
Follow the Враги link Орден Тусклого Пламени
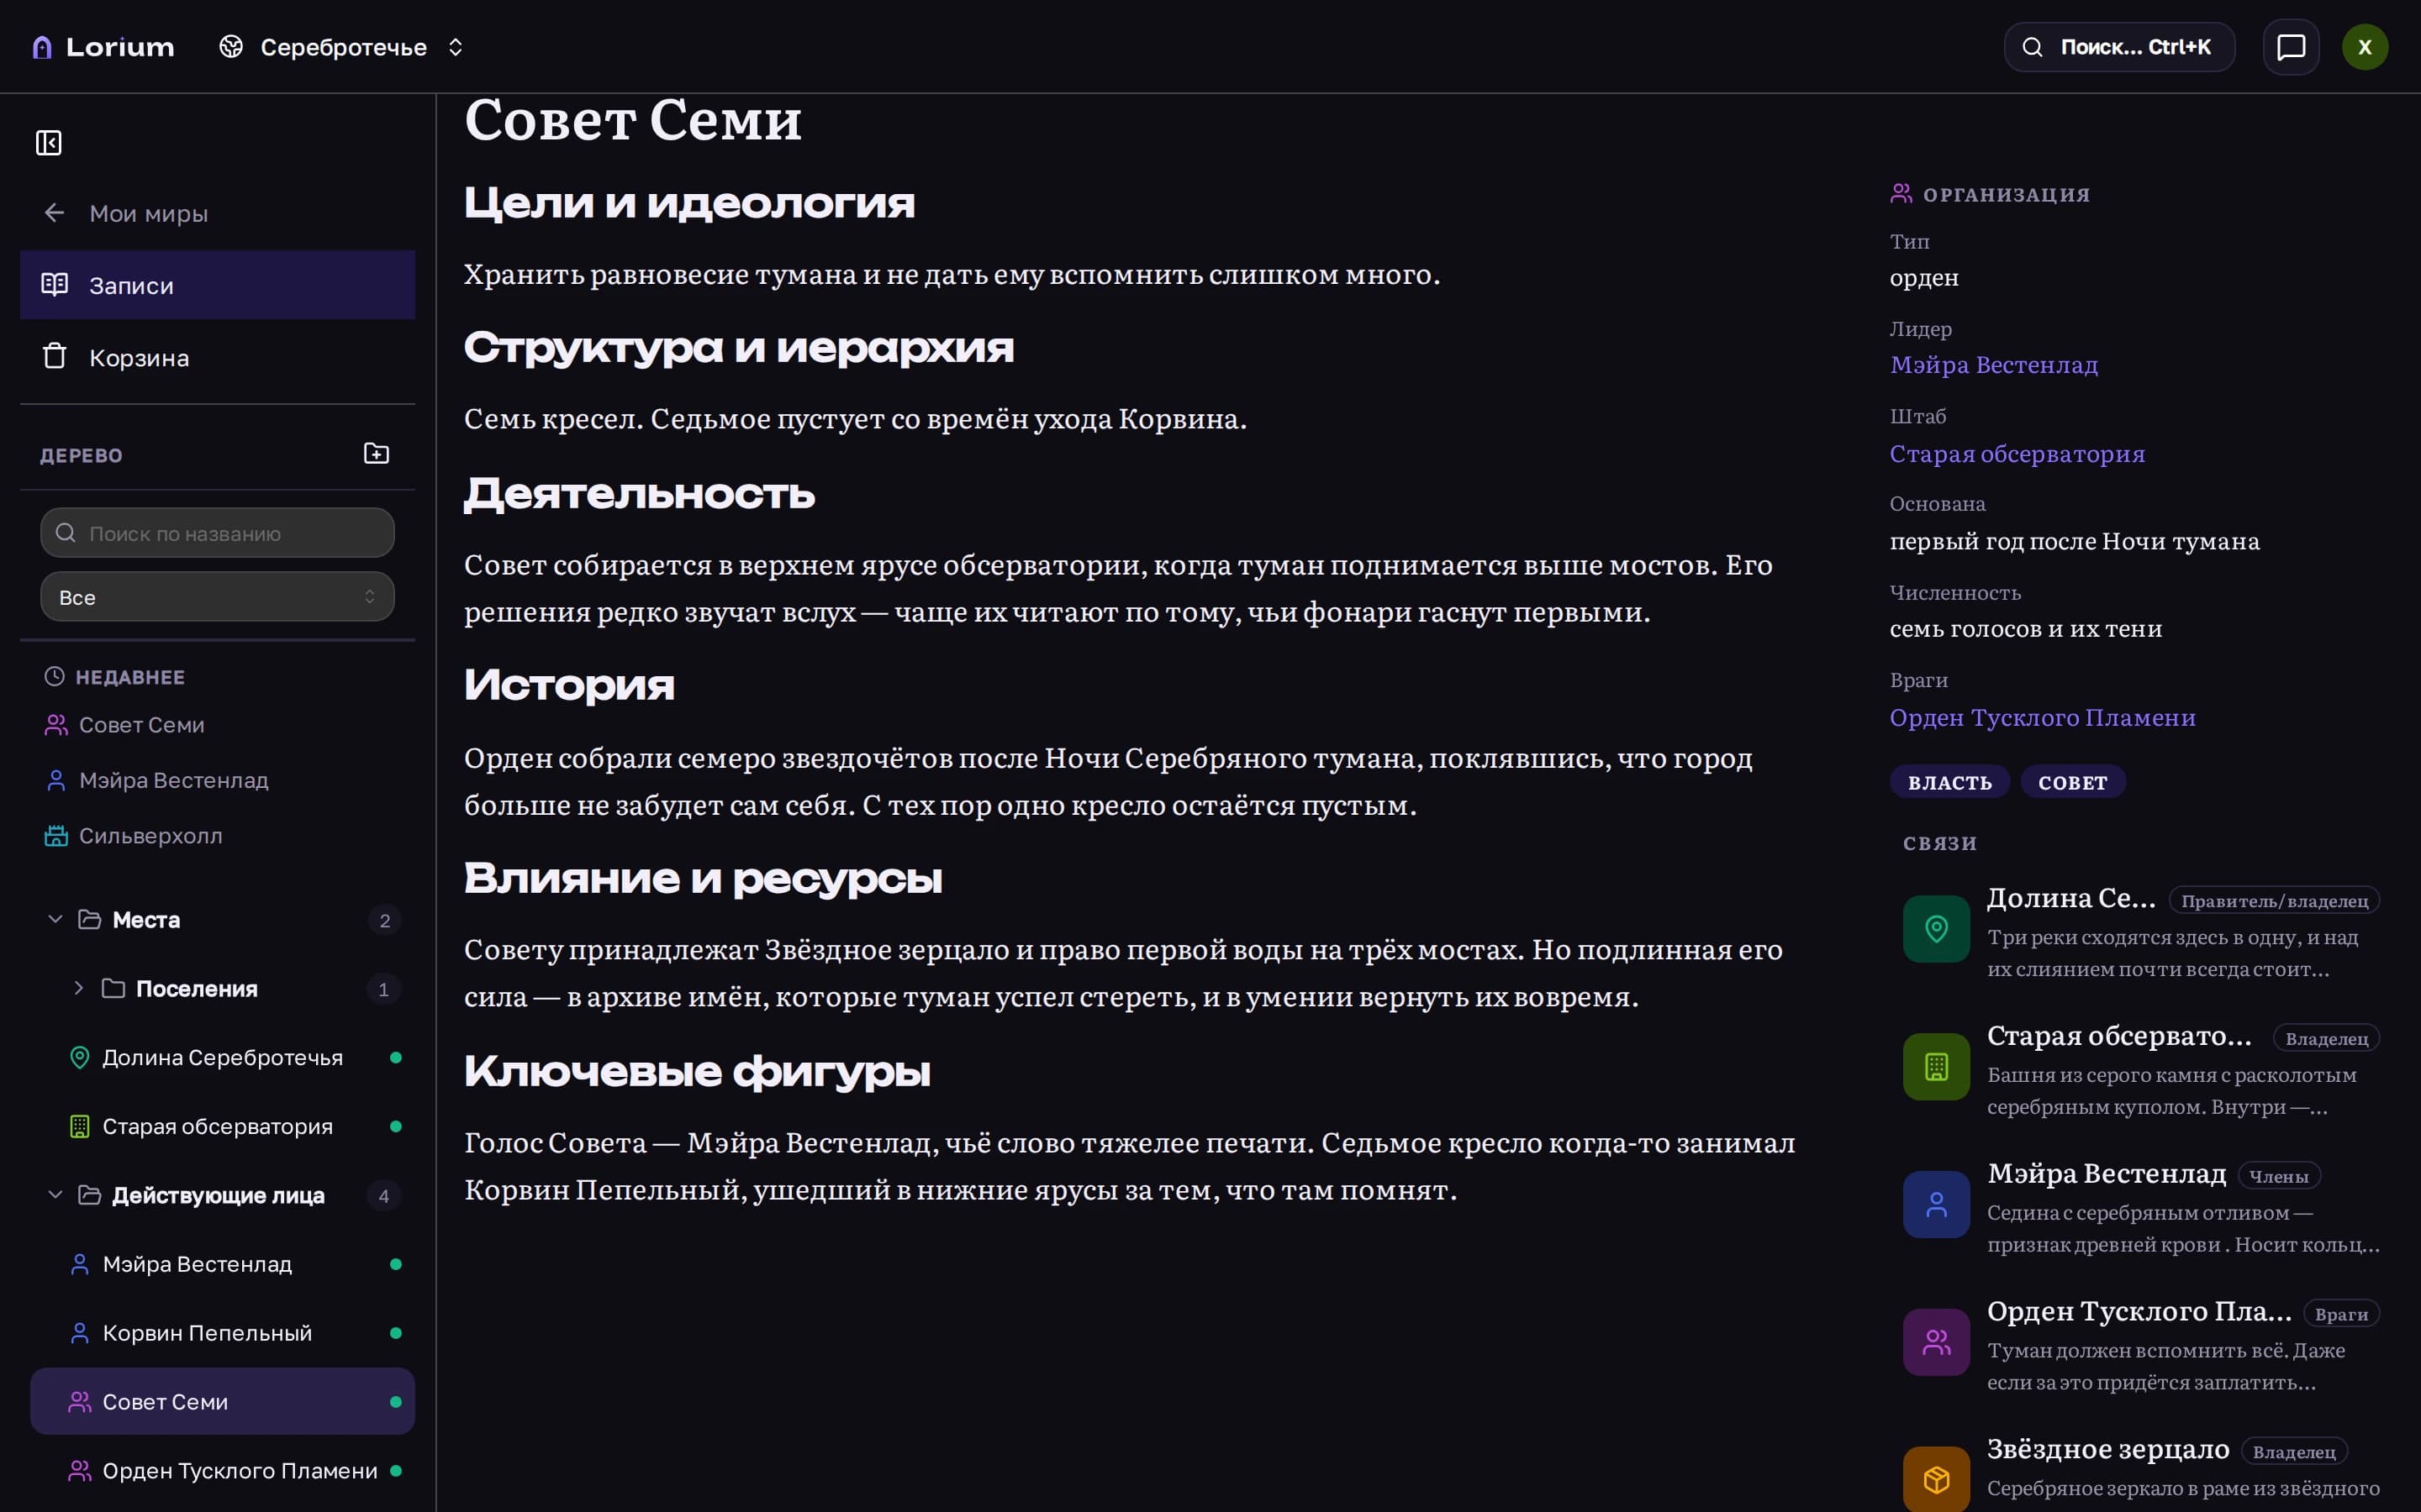coord(2042,718)
